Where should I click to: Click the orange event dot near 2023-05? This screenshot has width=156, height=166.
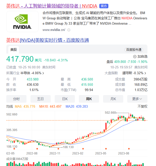coord(106,149)
